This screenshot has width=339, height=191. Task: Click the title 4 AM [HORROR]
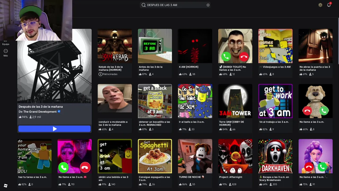coord(189,67)
